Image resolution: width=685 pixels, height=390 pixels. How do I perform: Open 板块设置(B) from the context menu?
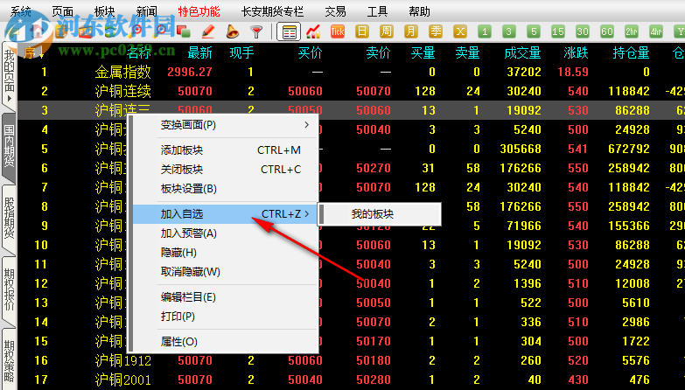(x=225, y=189)
